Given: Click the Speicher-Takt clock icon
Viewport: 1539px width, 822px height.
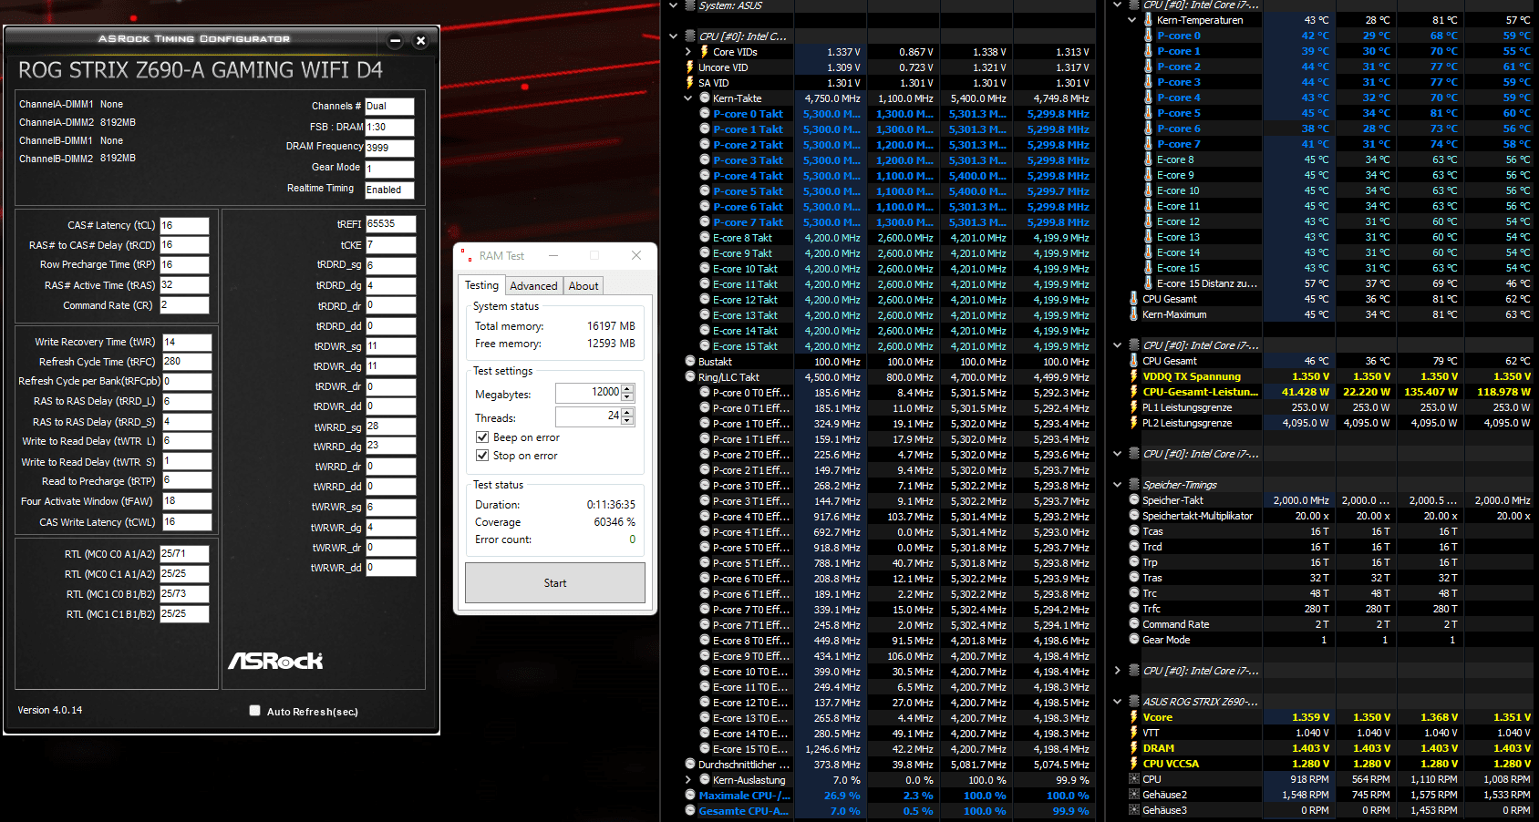Looking at the screenshot, I should coord(1134,500).
